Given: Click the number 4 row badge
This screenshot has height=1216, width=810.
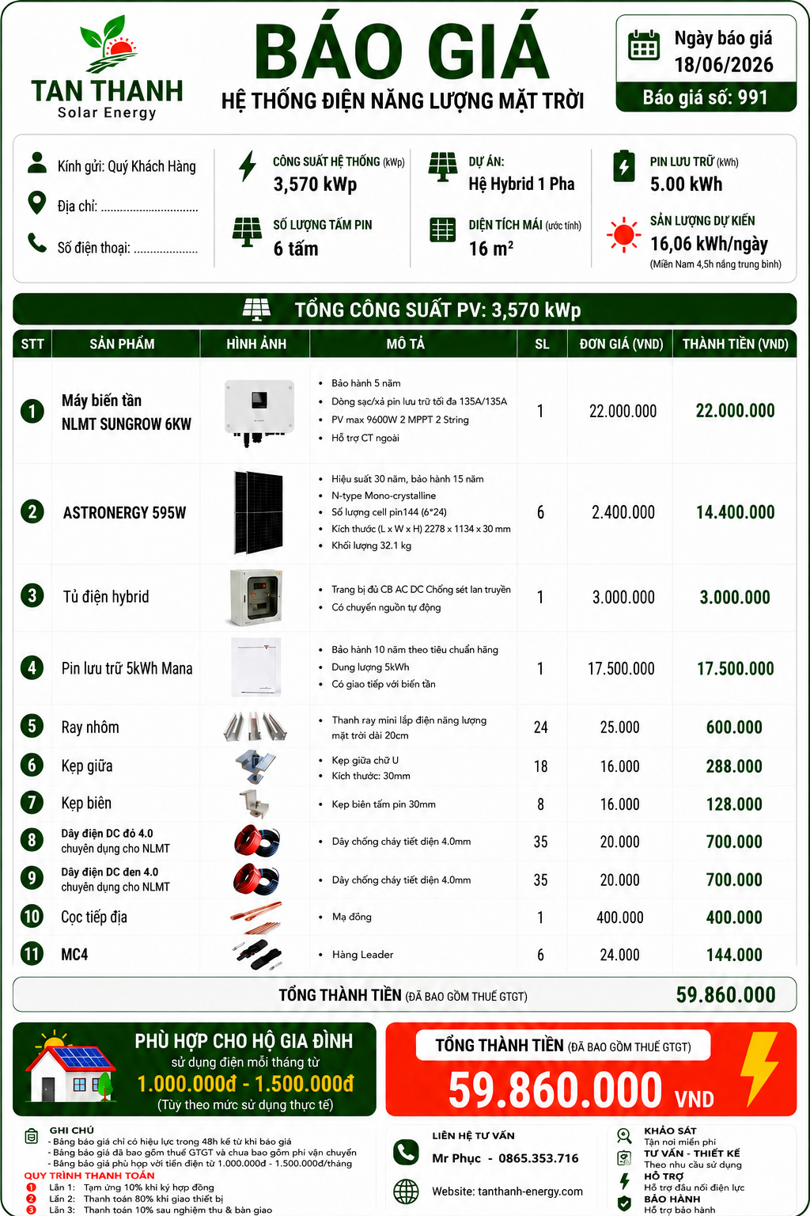Looking at the screenshot, I should point(32,667).
